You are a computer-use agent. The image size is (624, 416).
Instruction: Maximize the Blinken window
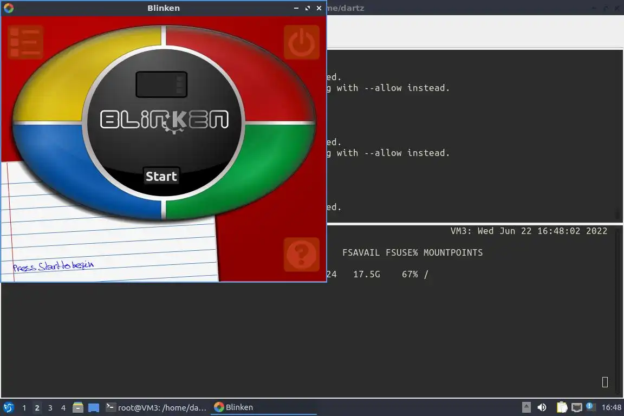pyautogui.click(x=307, y=8)
